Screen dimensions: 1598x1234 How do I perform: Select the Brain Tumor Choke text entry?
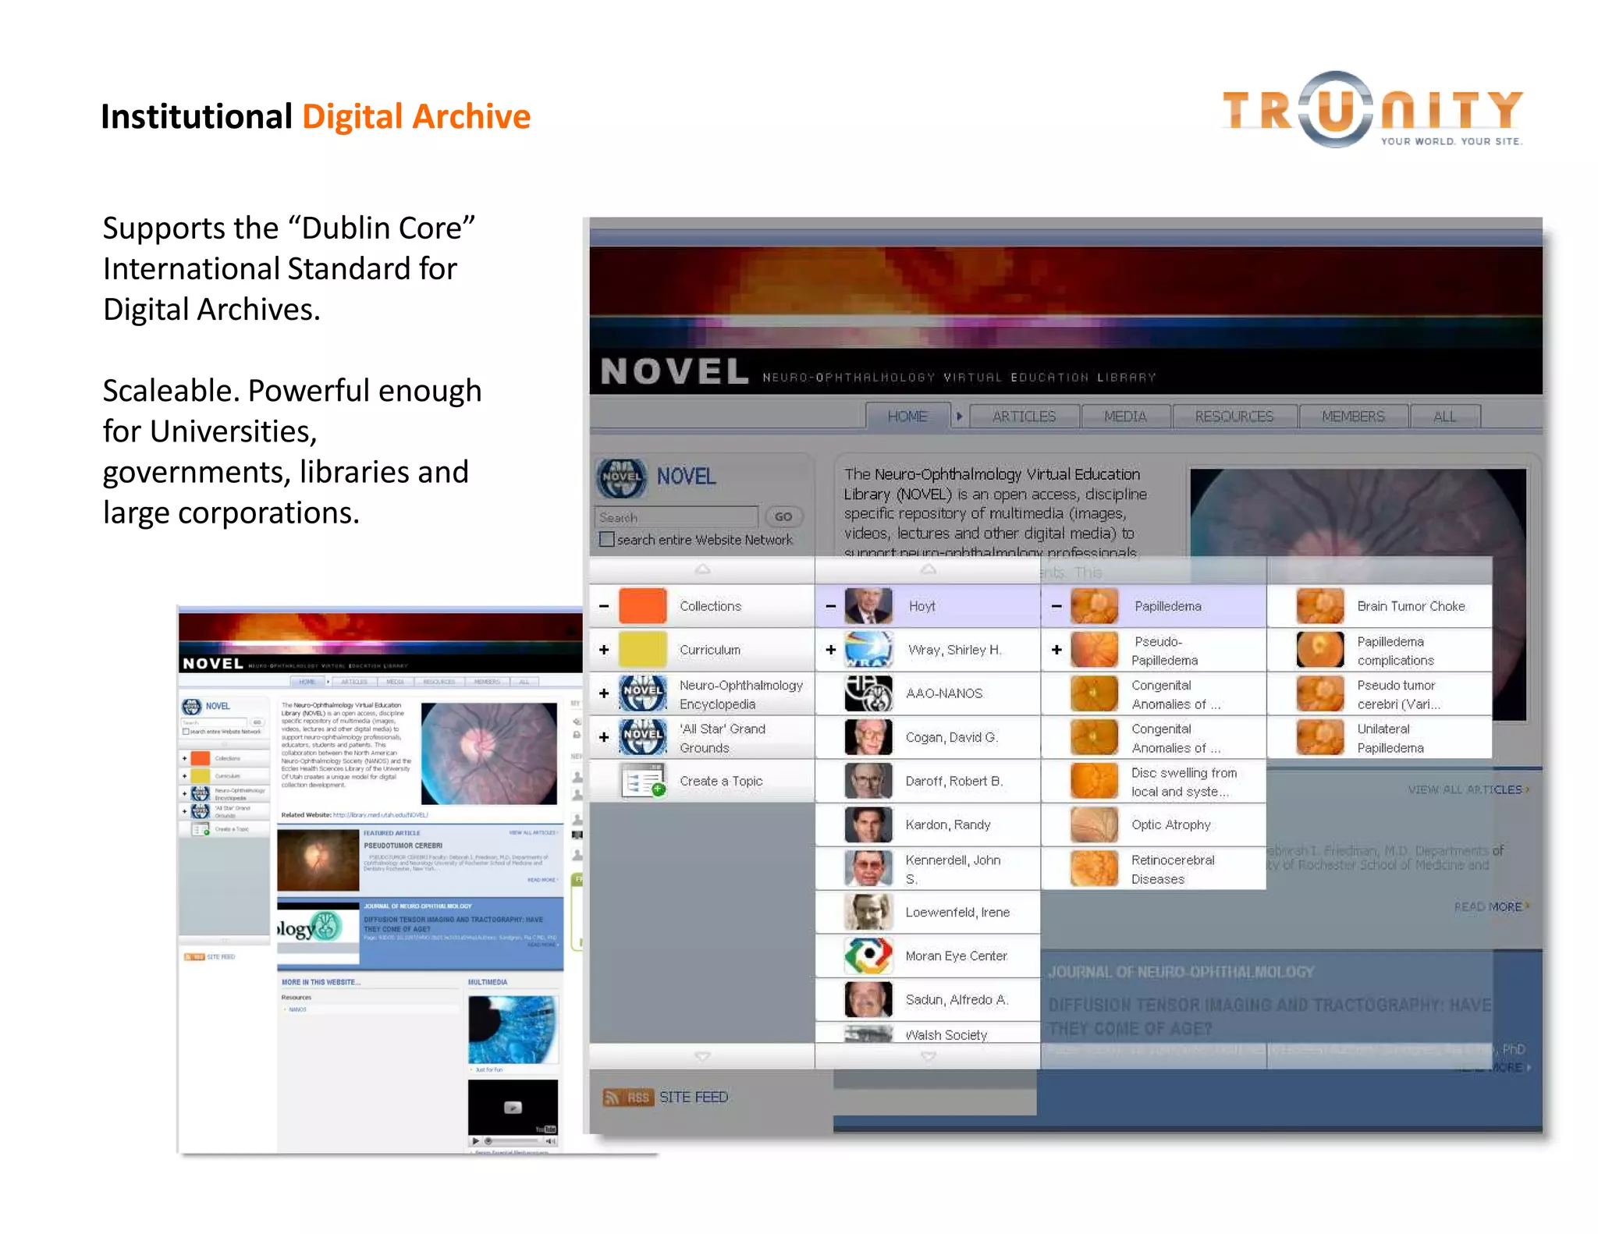(1411, 606)
